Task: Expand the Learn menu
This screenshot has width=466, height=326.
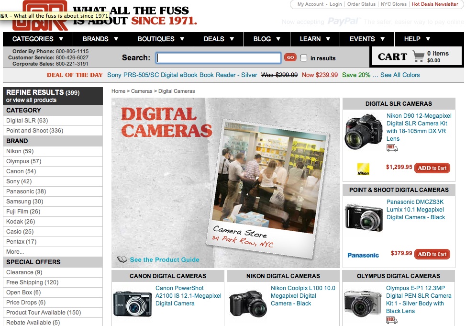Action: [315, 39]
